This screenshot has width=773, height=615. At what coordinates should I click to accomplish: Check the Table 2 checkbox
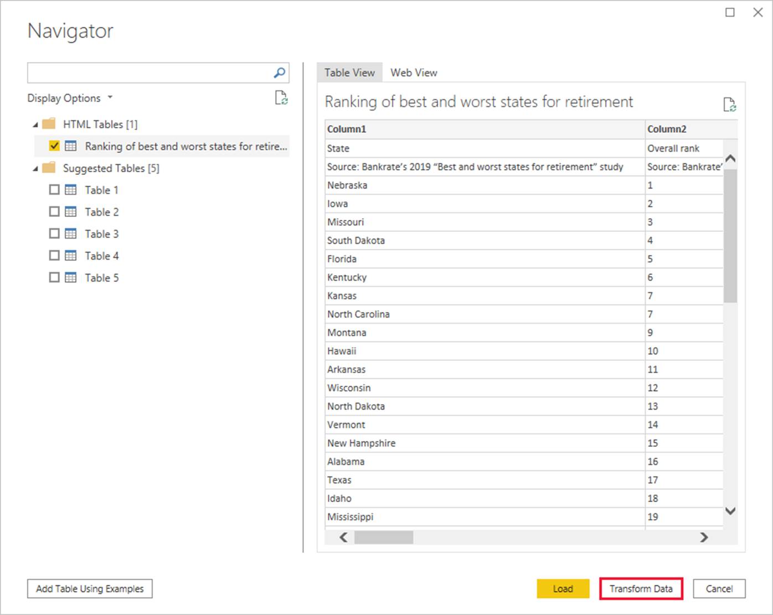54,211
